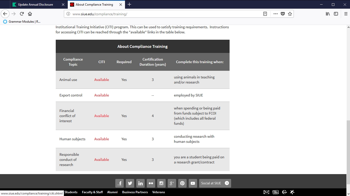Open the Facebook social icon
The width and height of the screenshot is (350, 196).
(119, 183)
